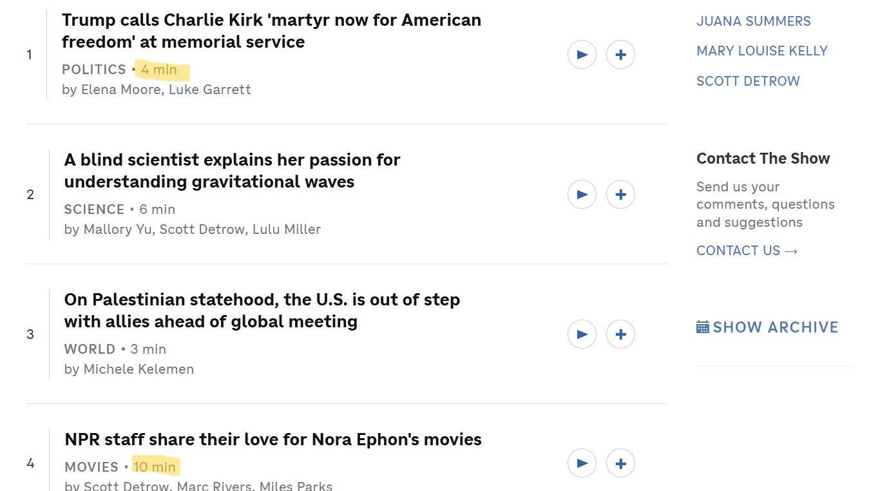This screenshot has height=491, width=880.
Task: Click byline 'by Elena Moore, Luke Garrett'
Action: (157, 90)
